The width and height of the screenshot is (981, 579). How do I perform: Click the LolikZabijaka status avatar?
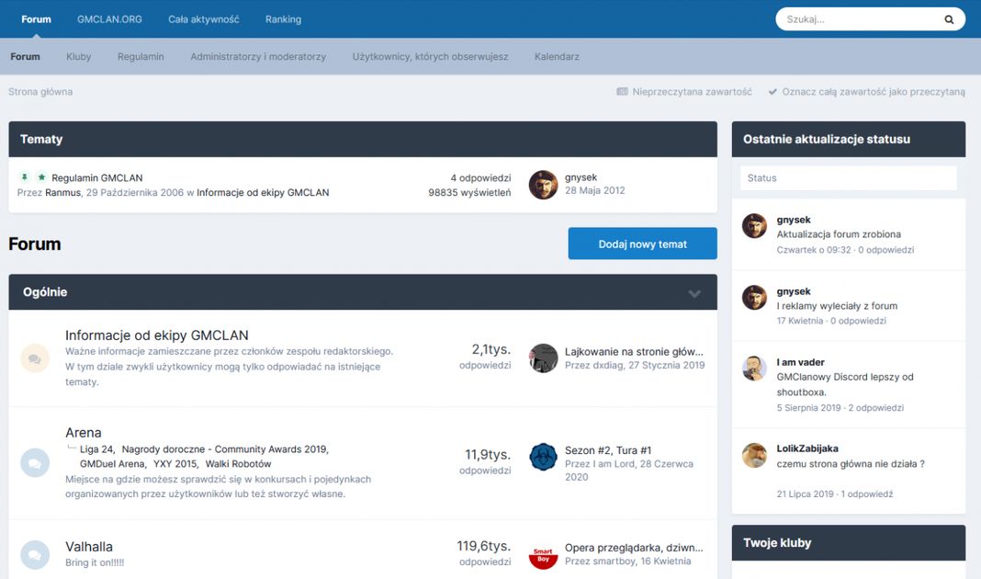754,455
